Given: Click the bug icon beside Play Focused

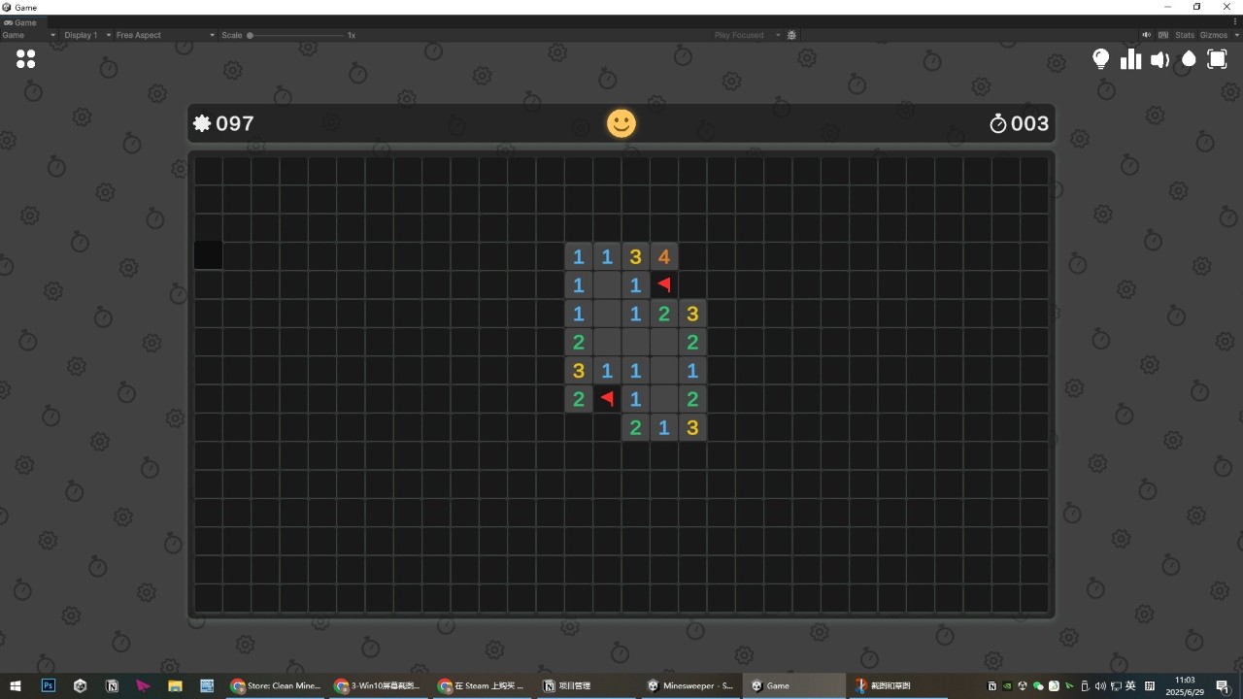Looking at the screenshot, I should point(791,35).
